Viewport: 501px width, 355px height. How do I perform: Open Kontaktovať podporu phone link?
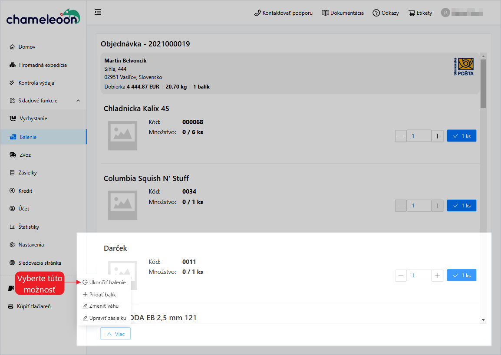283,13
